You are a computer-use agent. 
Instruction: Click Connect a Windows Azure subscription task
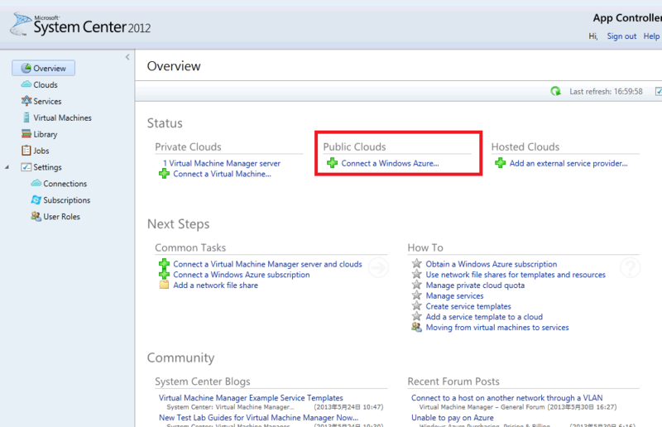tap(242, 275)
